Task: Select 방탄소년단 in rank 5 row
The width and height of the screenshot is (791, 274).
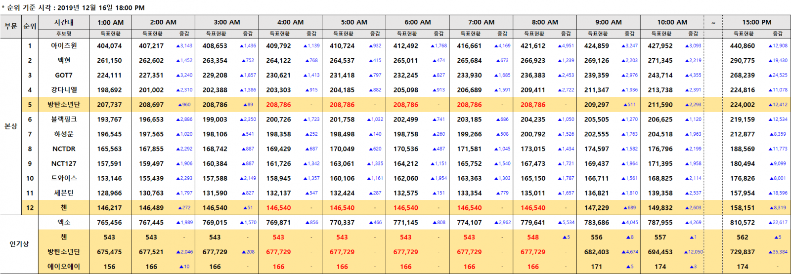Action: click(x=64, y=105)
